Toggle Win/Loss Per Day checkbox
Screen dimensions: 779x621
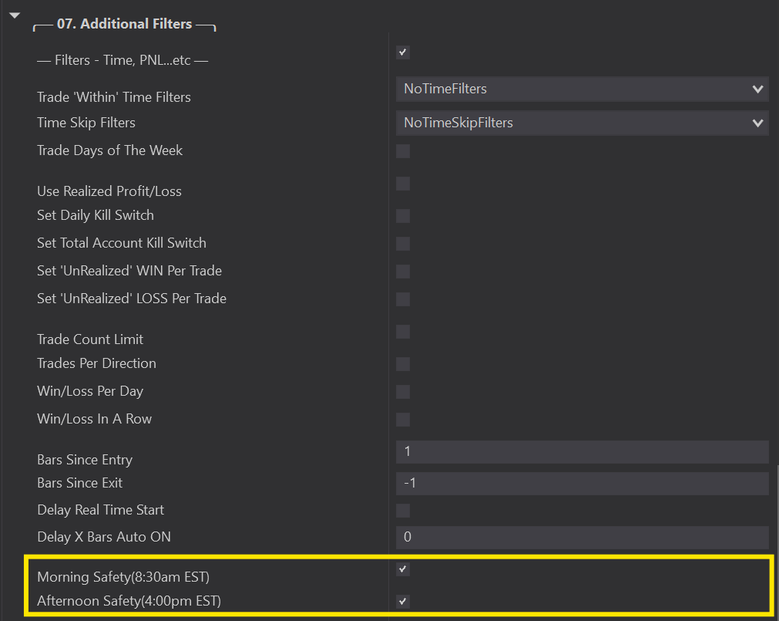[403, 392]
